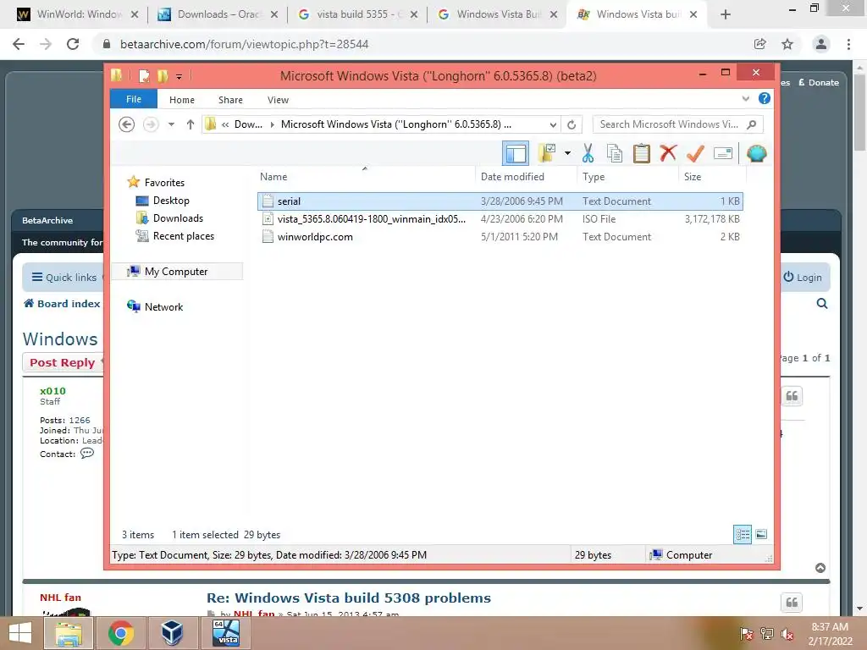Screen dimensions: 867x650
Task: Click Dow... breadcrumb in address bar
Action: click(x=248, y=124)
